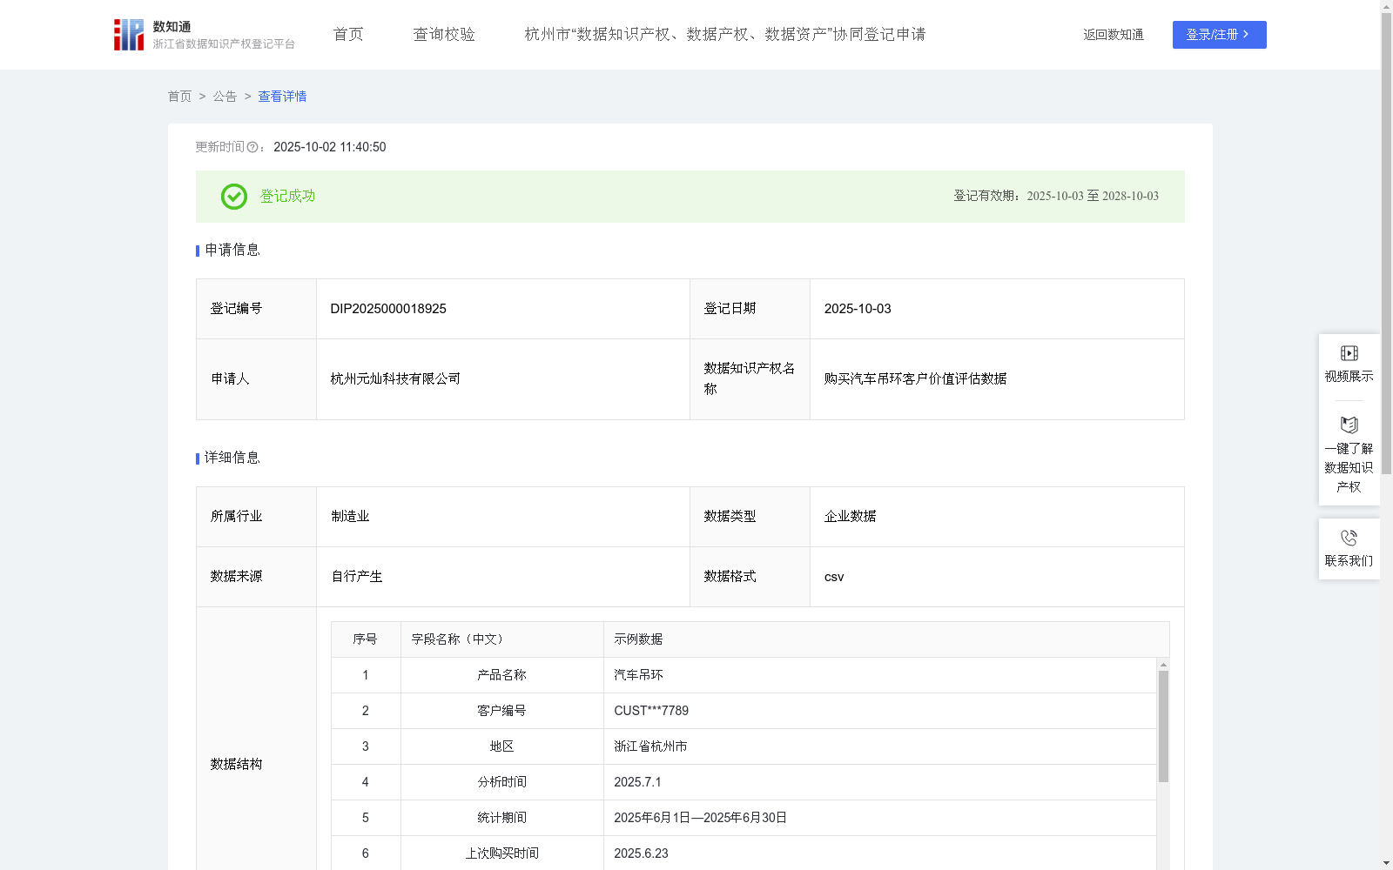Click the 登记成功 status text
The height and width of the screenshot is (870, 1393).
pyautogui.click(x=287, y=197)
